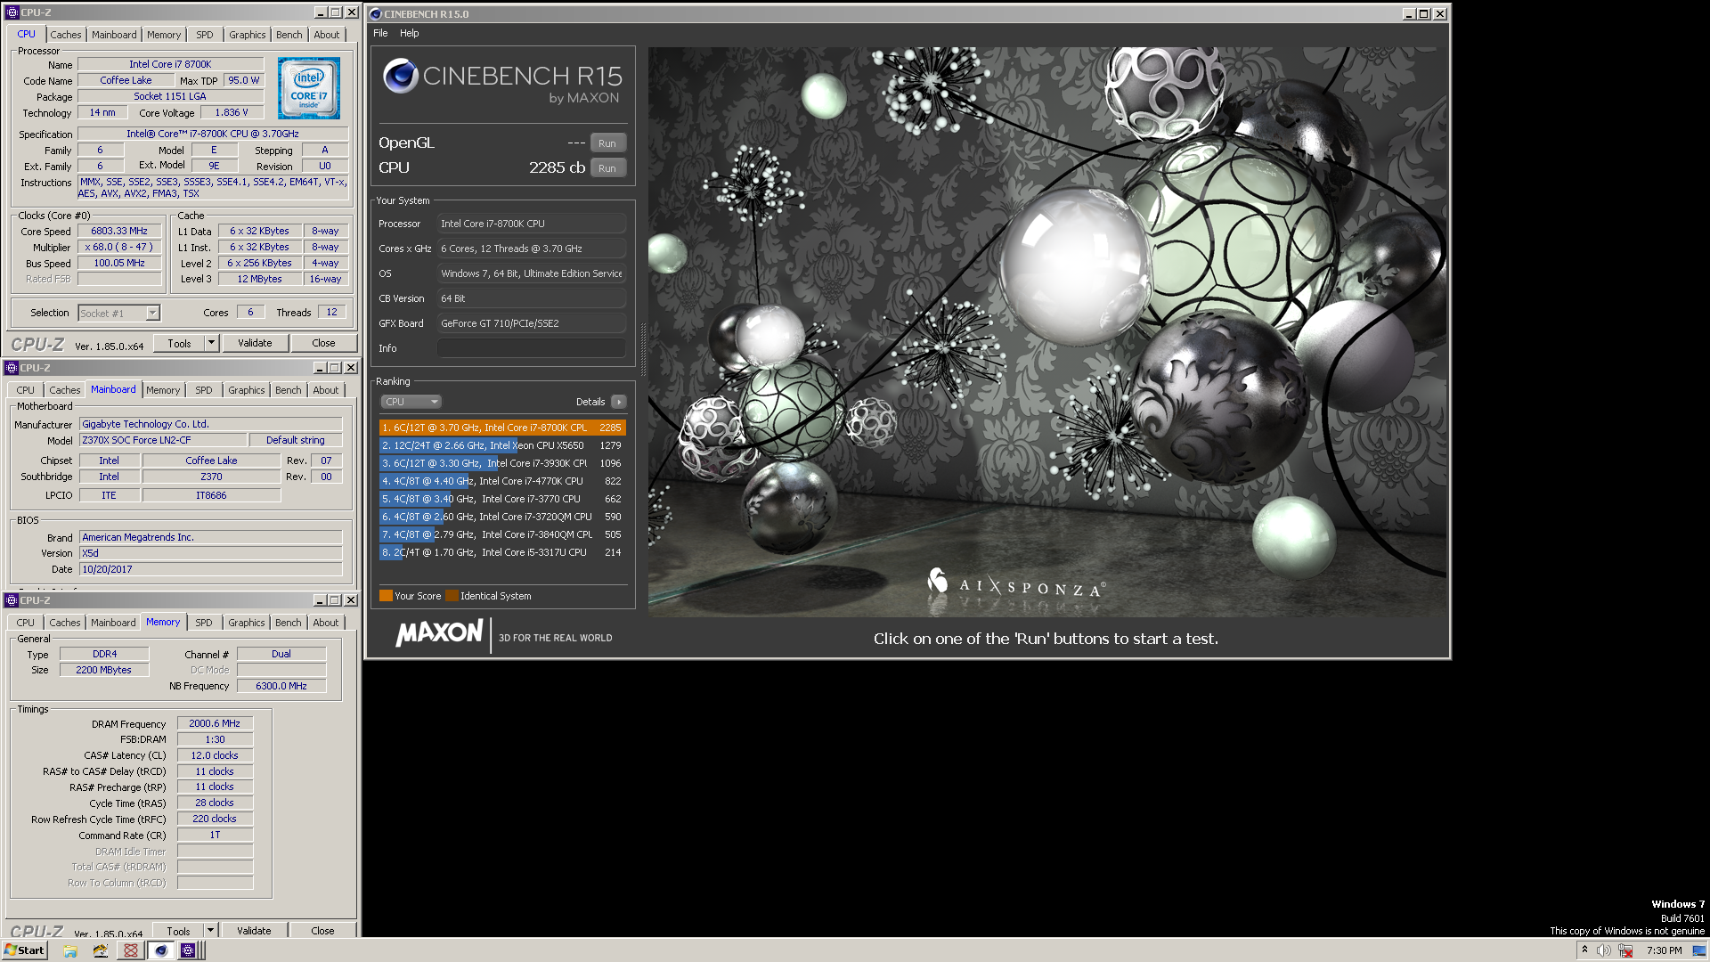Viewport: 1710px width, 962px height.
Task: Open Windows Explorer from the taskbar
Action: coord(70,950)
